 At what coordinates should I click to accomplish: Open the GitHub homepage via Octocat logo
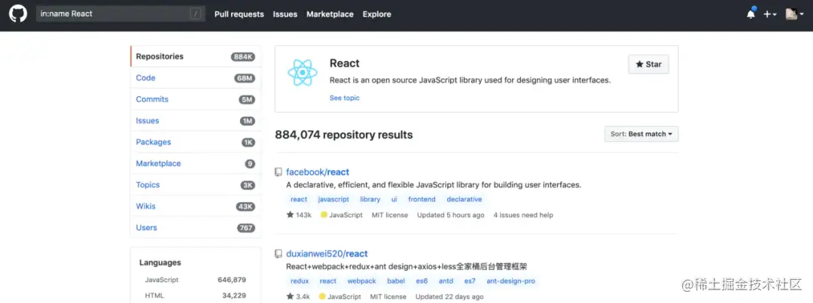(17, 14)
